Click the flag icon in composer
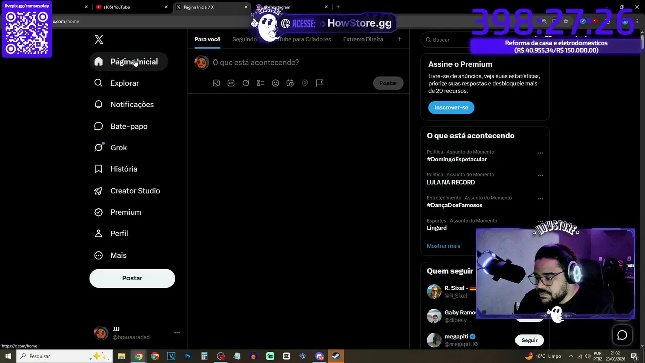The image size is (645, 363). [x=319, y=83]
